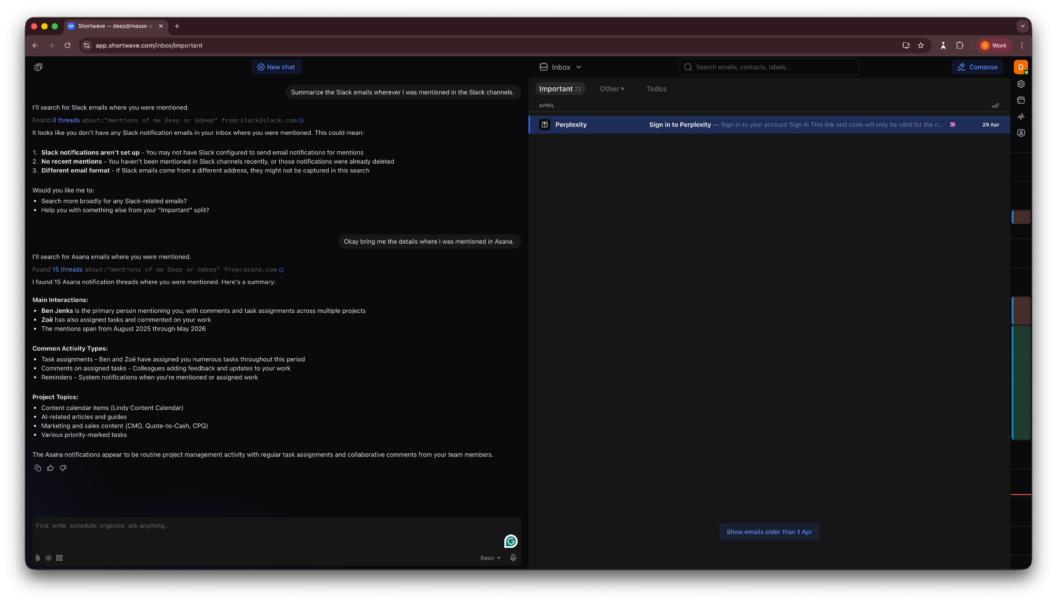Screen dimensions: 1057x603
Task: Click the Asana mentions user message
Action: coord(429,242)
